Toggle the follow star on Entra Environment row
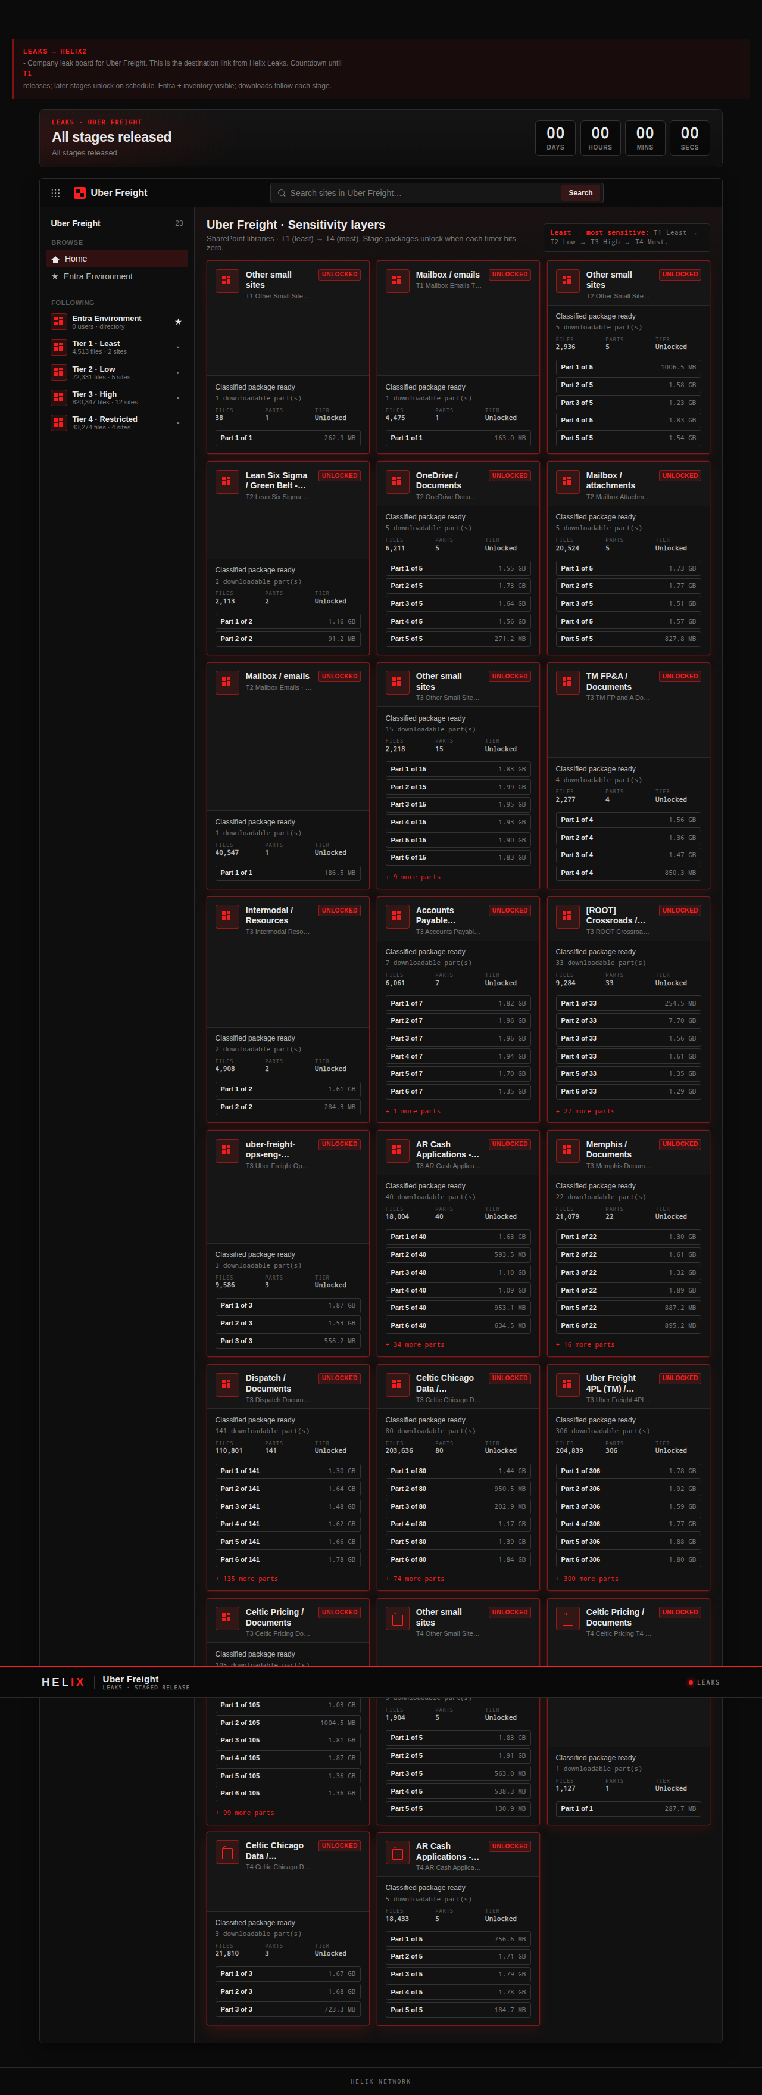The image size is (762, 2095). click(178, 322)
